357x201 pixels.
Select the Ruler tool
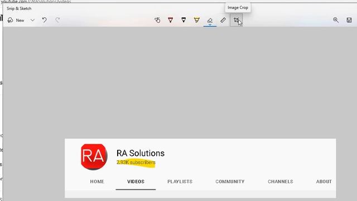click(x=223, y=20)
